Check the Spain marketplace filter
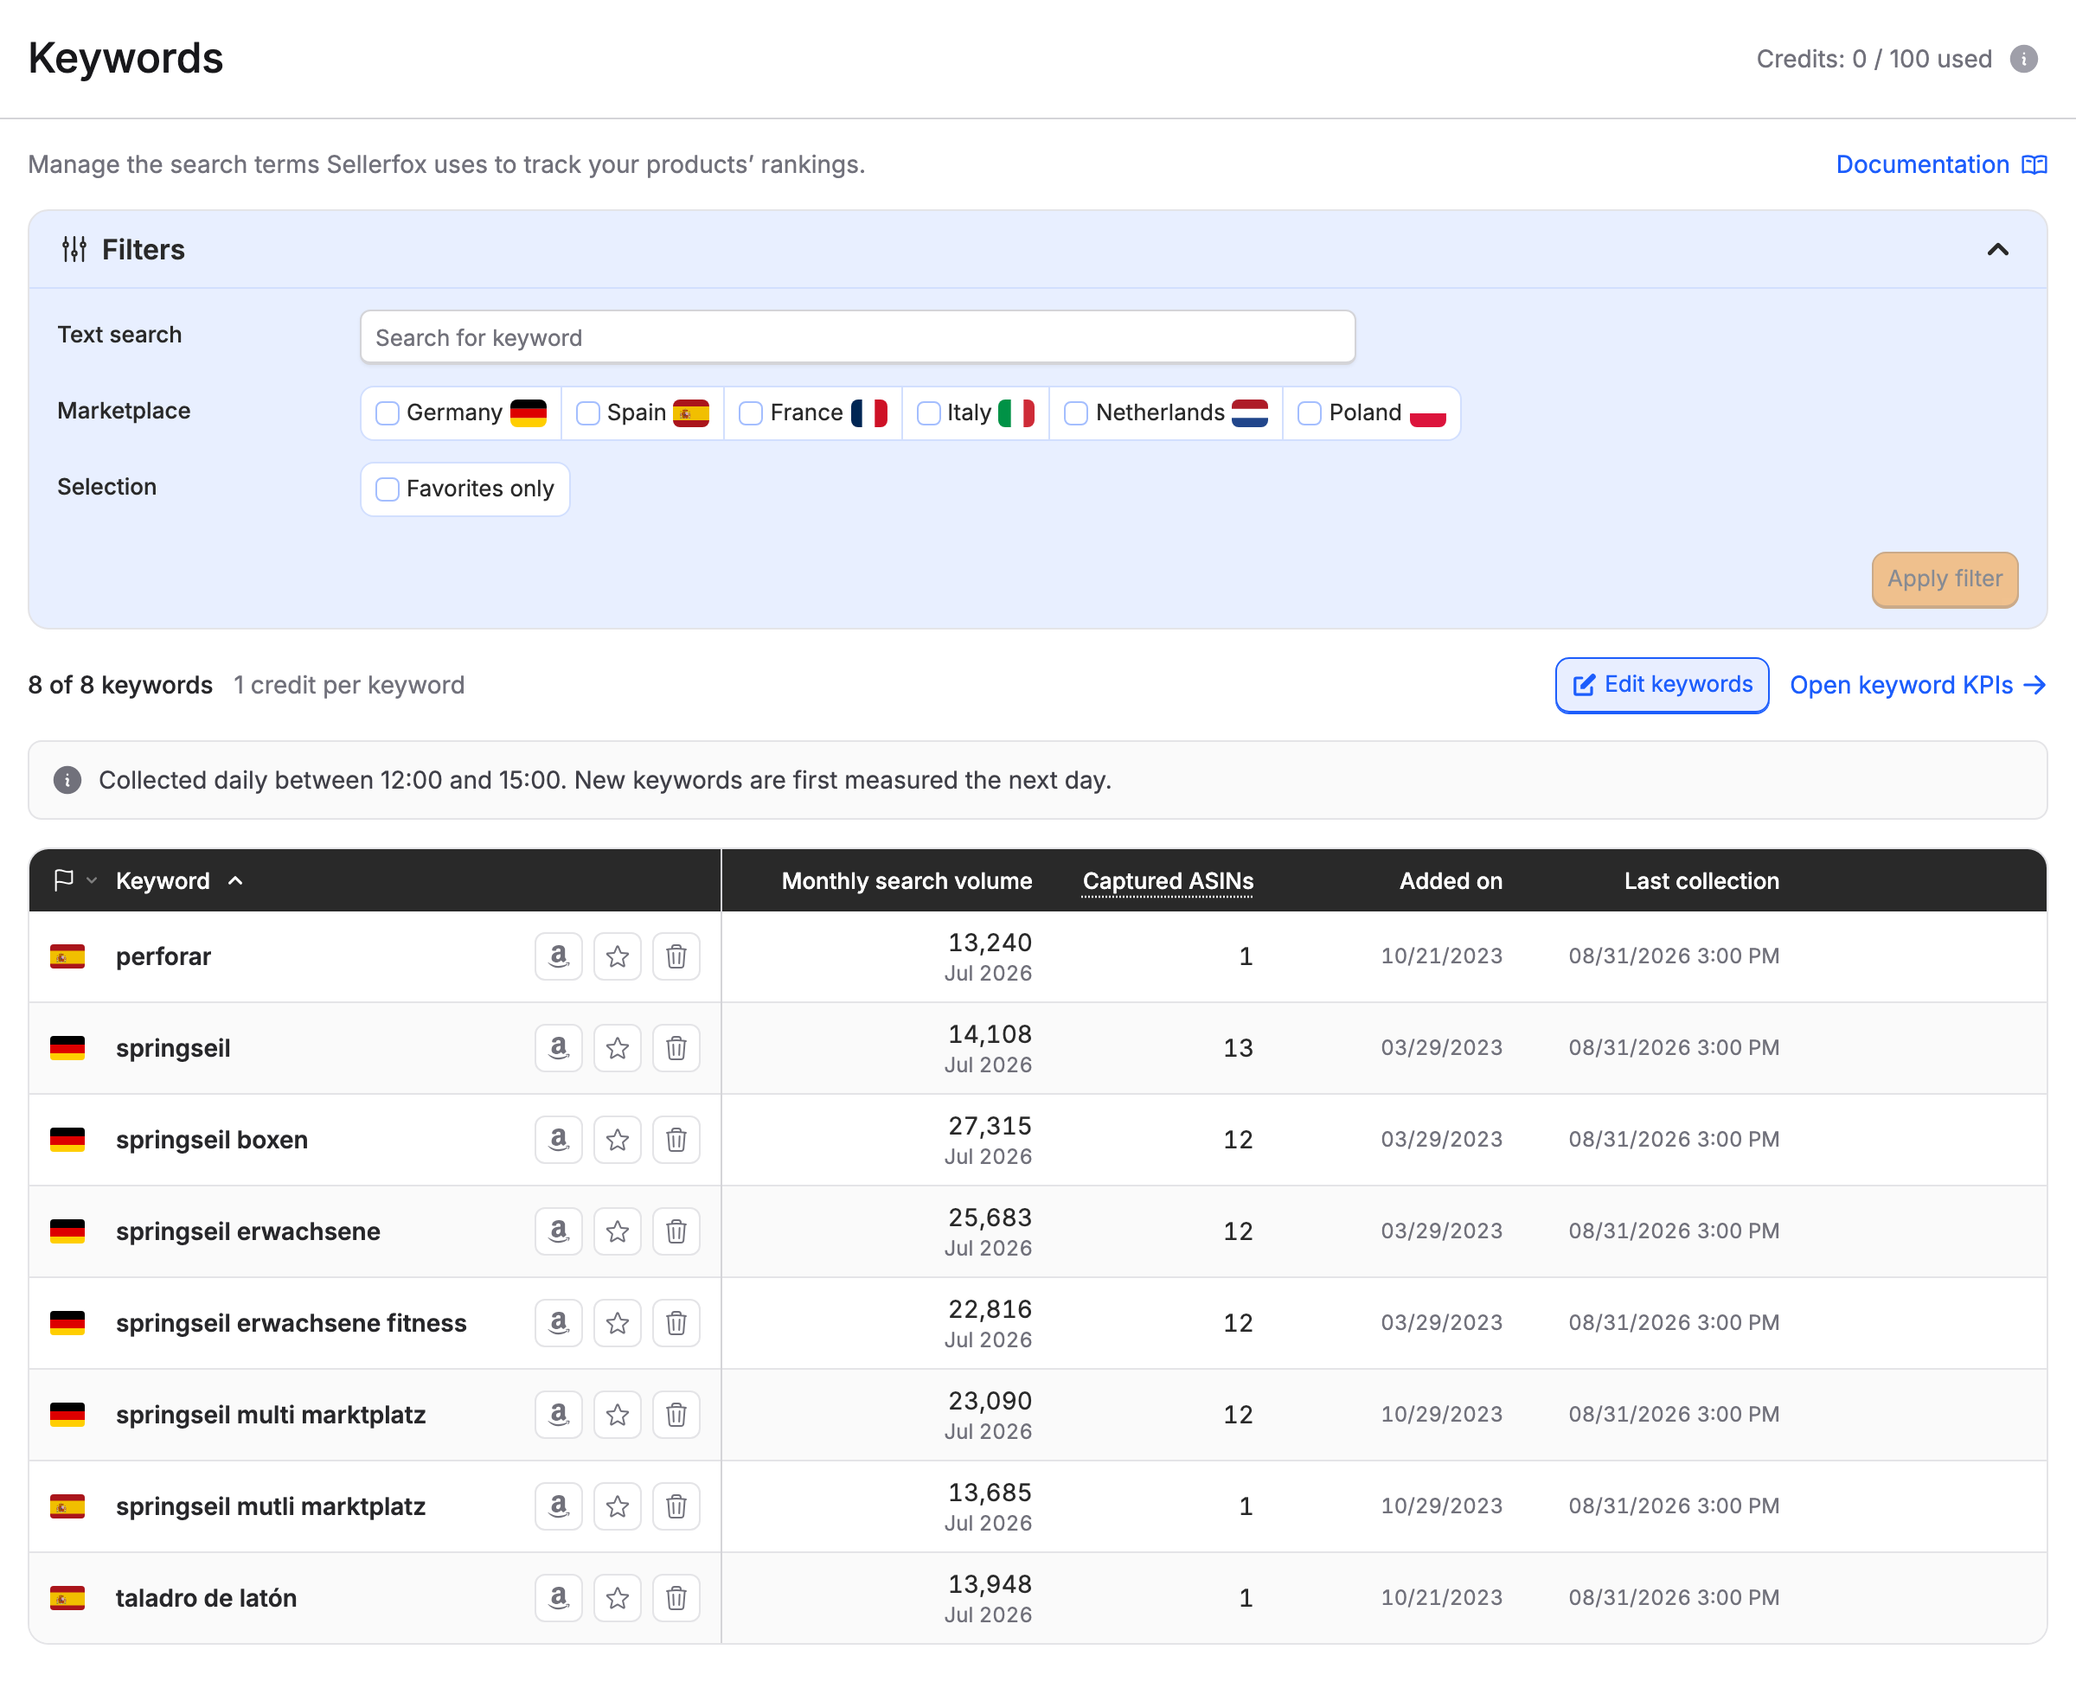This screenshot has width=2076, height=1707. (588, 413)
